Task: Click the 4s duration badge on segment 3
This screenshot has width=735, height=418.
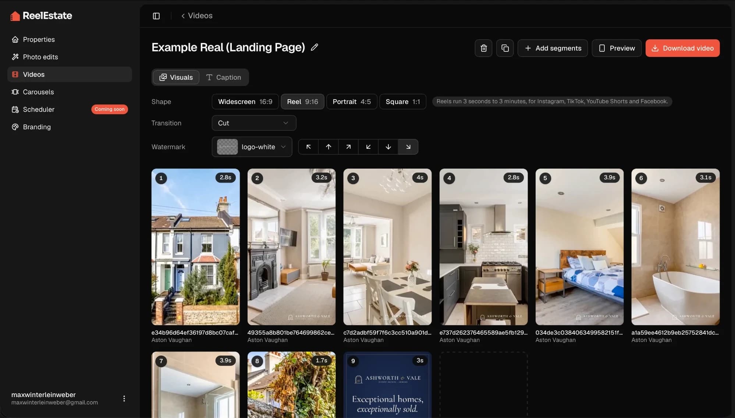Action: click(420, 177)
